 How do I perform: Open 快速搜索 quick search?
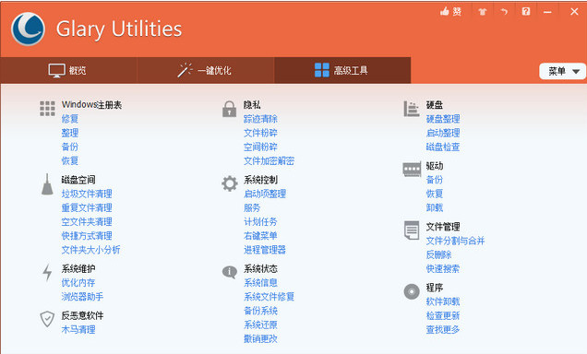(443, 268)
